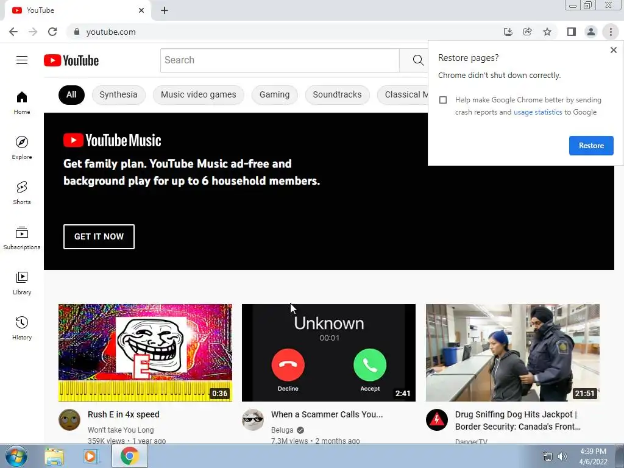Select the All filter chip

point(71,94)
